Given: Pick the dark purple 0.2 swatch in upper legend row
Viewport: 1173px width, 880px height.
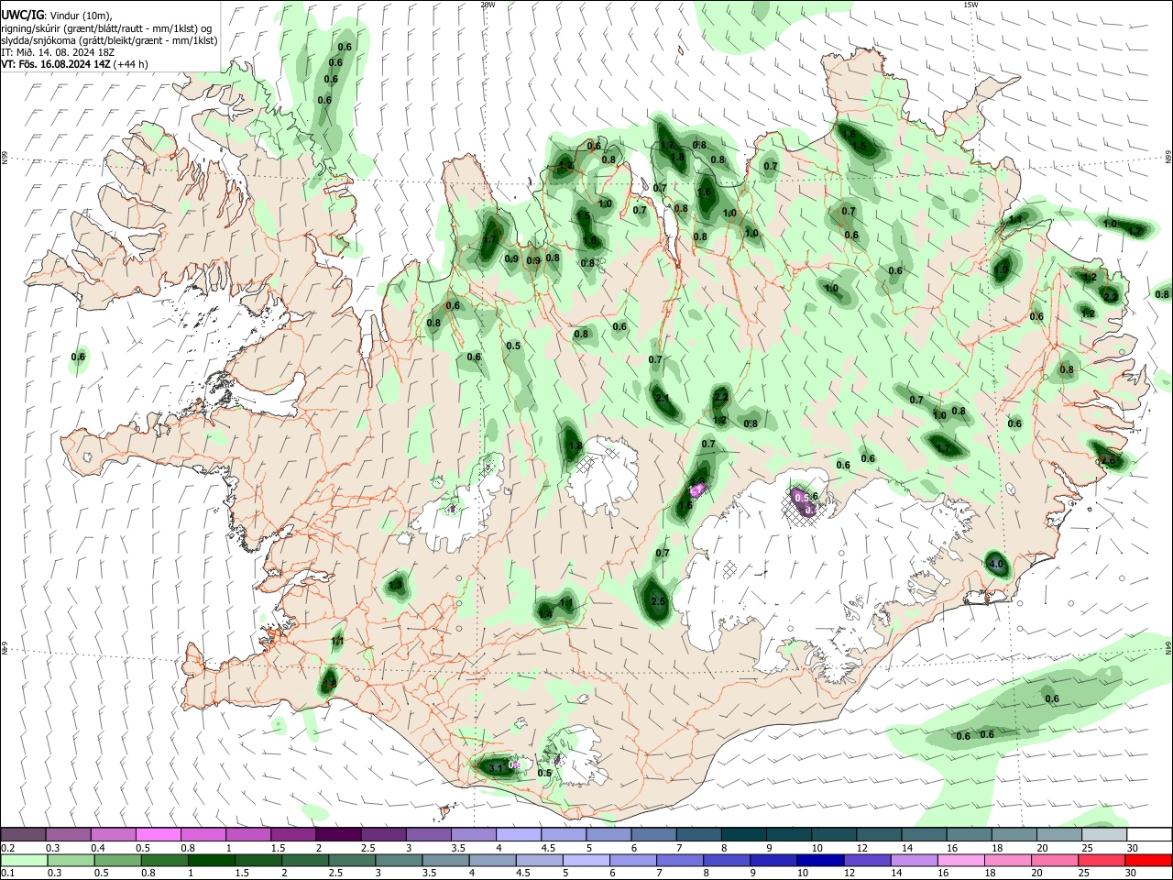Looking at the screenshot, I should tap(23, 835).
